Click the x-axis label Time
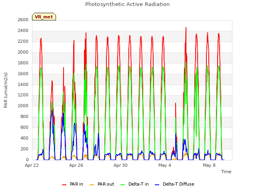This screenshot has width=256, height=192. pyautogui.click(x=226, y=172)
